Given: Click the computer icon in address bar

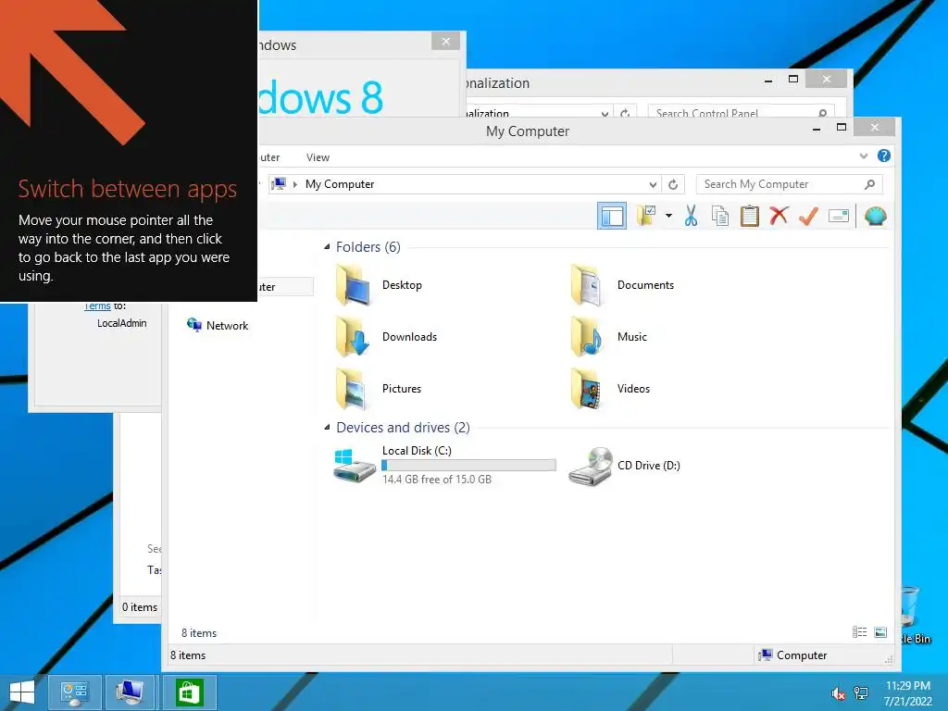Looking at the screenshot, I should tap(279, 184).
